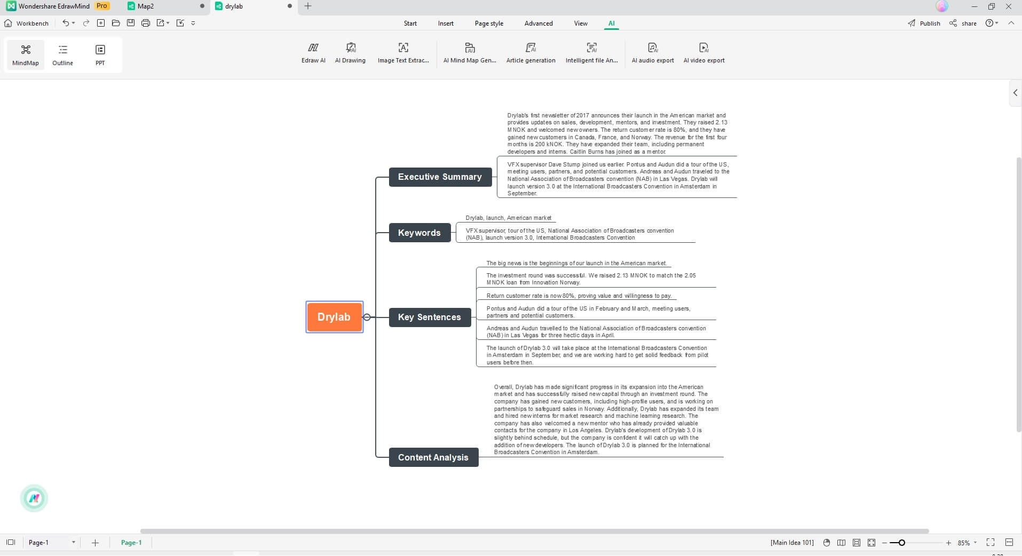This screenshot has height=556, width=1022.
Task: Select the drylab document tab
Action: tap(253, 6)
